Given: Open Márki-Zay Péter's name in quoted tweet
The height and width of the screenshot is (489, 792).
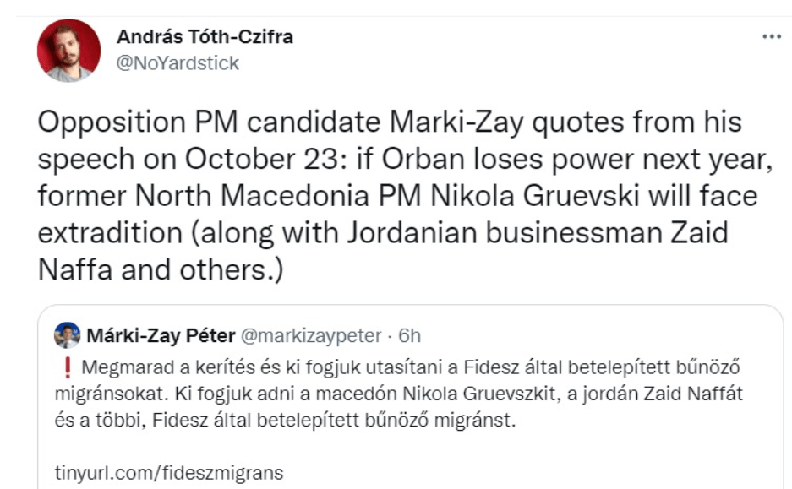Looking at the screenshot, I should (161, 336).
